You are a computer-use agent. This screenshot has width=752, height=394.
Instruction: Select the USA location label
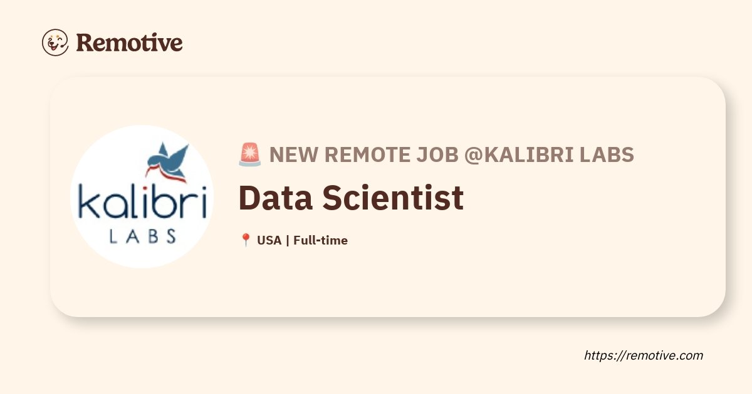pos(269,240)
